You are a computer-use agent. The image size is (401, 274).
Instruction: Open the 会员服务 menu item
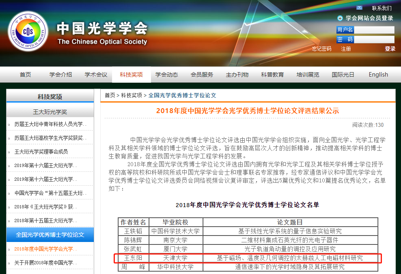[x=202, y=75]
